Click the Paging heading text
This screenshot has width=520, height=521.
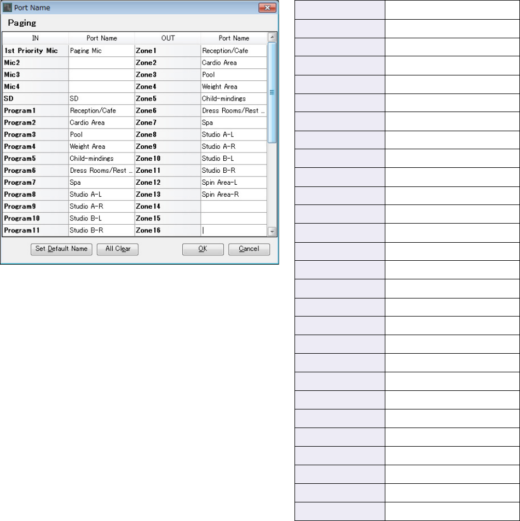tap(22, 23)
